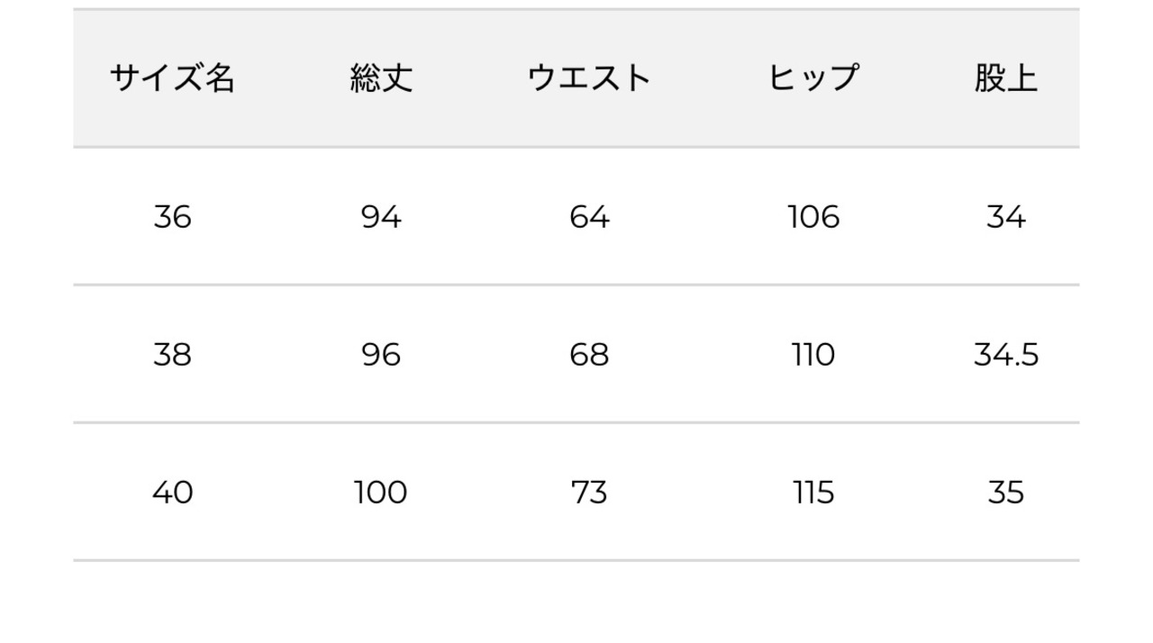Viewport: 1153px width, 643px height.
Task: Click the 股上 value 34.5
Action: 1005,355
